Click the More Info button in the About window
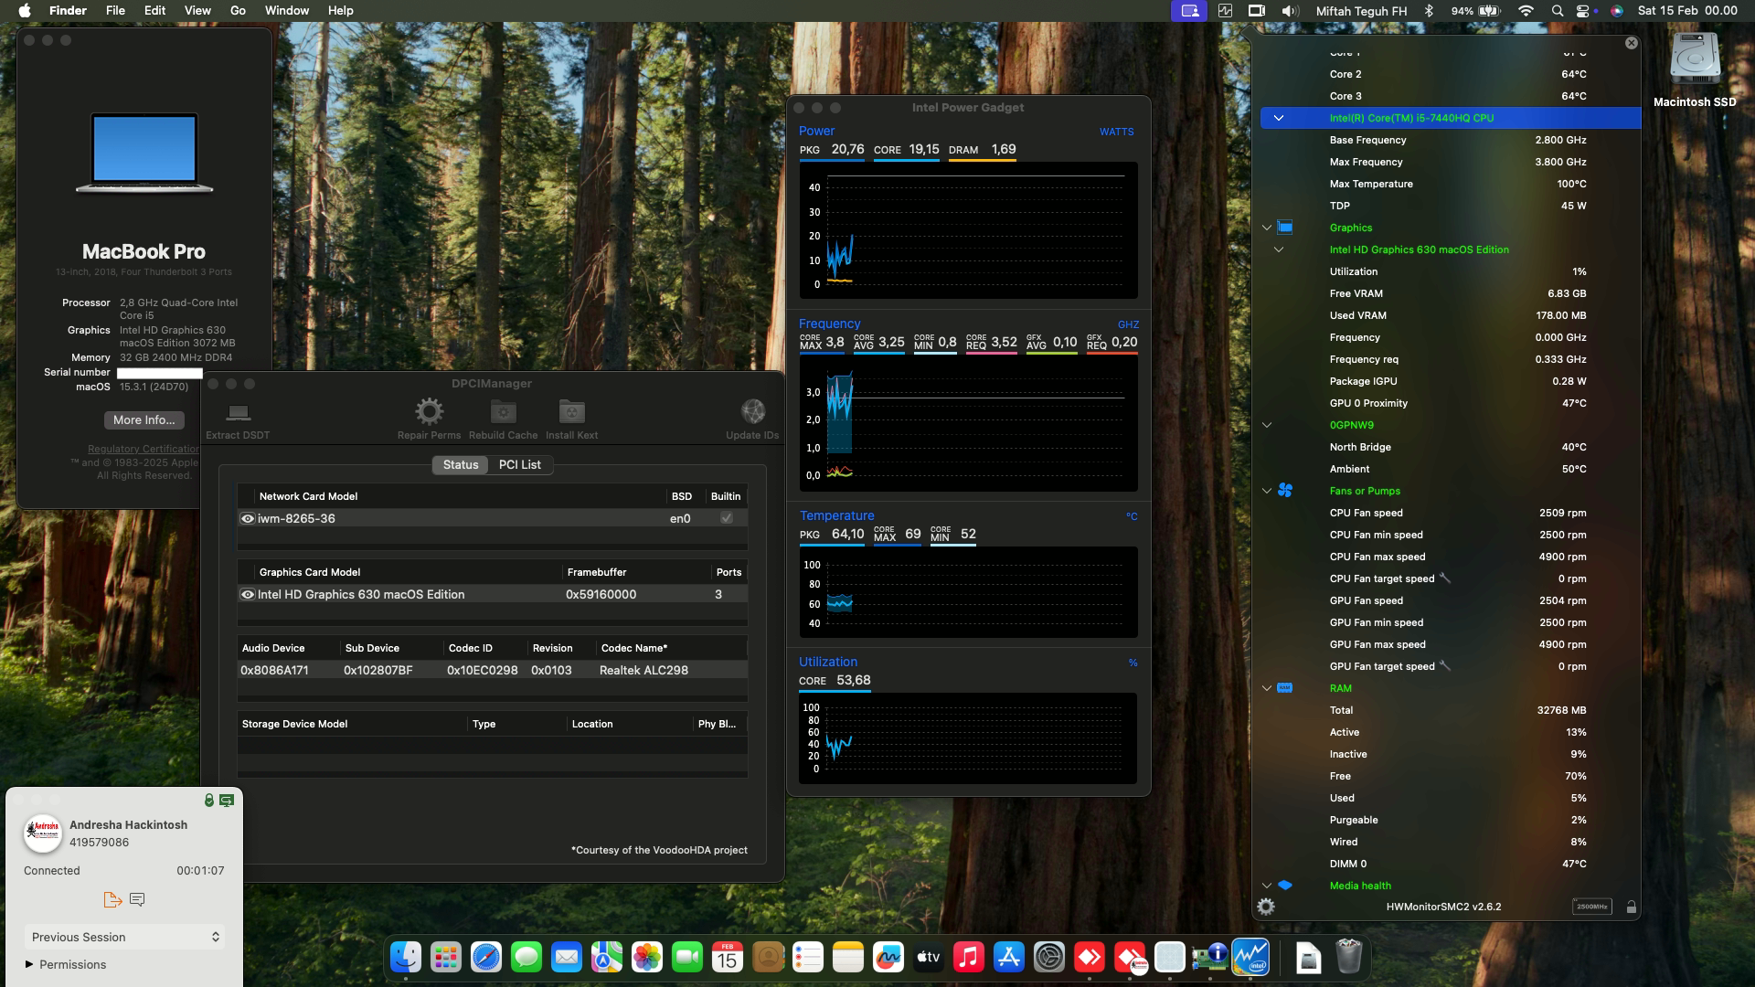This screenshot has height=987, width=1755. click(x=143, y=419)
